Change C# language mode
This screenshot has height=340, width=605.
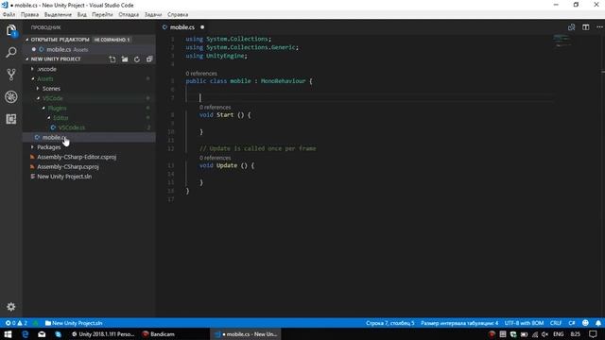click(572, 323)
